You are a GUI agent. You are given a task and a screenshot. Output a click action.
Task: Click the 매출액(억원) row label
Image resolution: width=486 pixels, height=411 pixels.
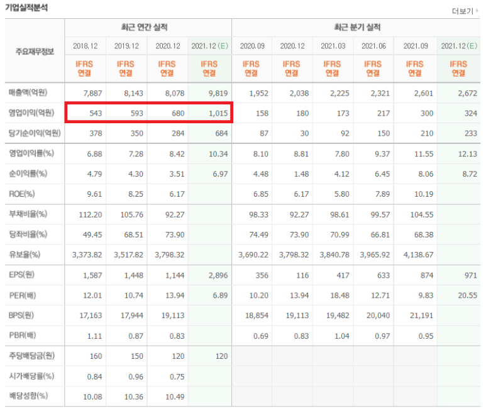(x=28, y=93)
